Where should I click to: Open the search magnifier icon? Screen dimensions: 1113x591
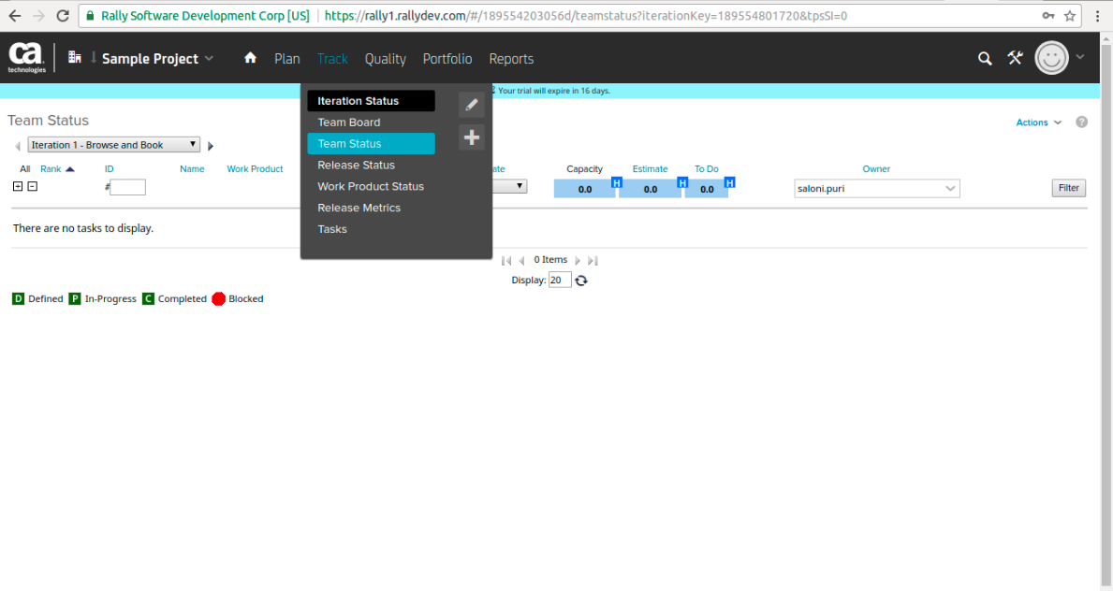click(x=985, y=58)
